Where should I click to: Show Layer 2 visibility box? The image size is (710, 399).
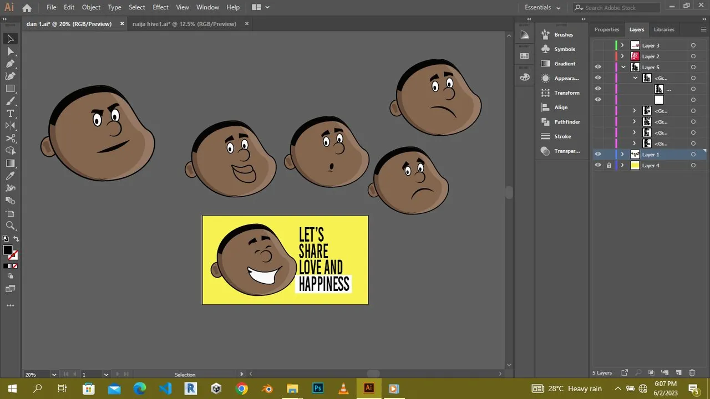click(x=598, y=56)
